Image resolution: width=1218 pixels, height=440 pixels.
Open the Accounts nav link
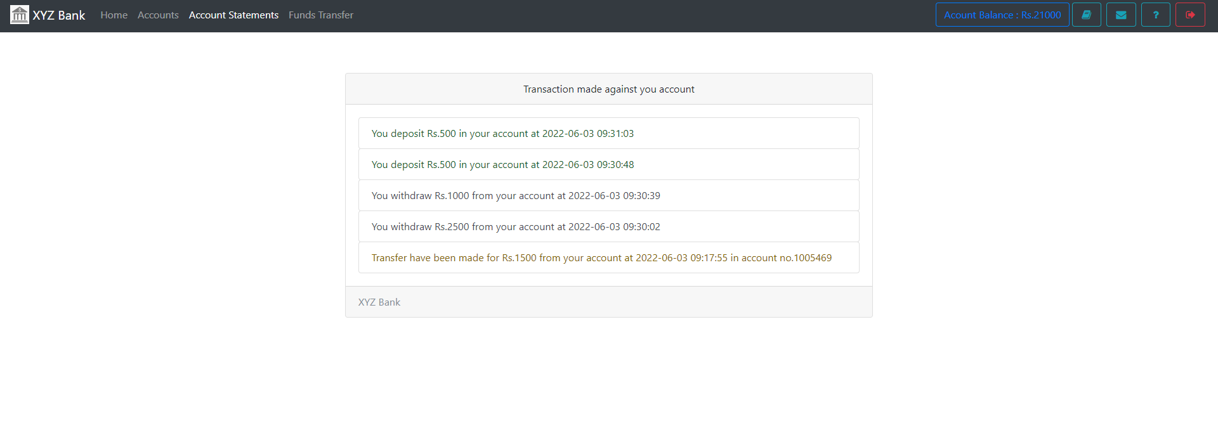click(x=158, y=15)
